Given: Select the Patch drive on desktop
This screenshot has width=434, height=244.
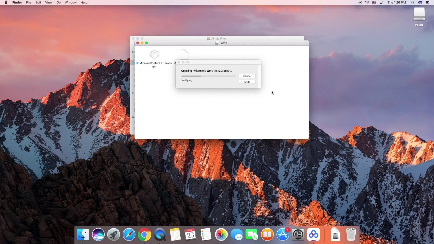Looking at the screenshot, I should 419,17.
